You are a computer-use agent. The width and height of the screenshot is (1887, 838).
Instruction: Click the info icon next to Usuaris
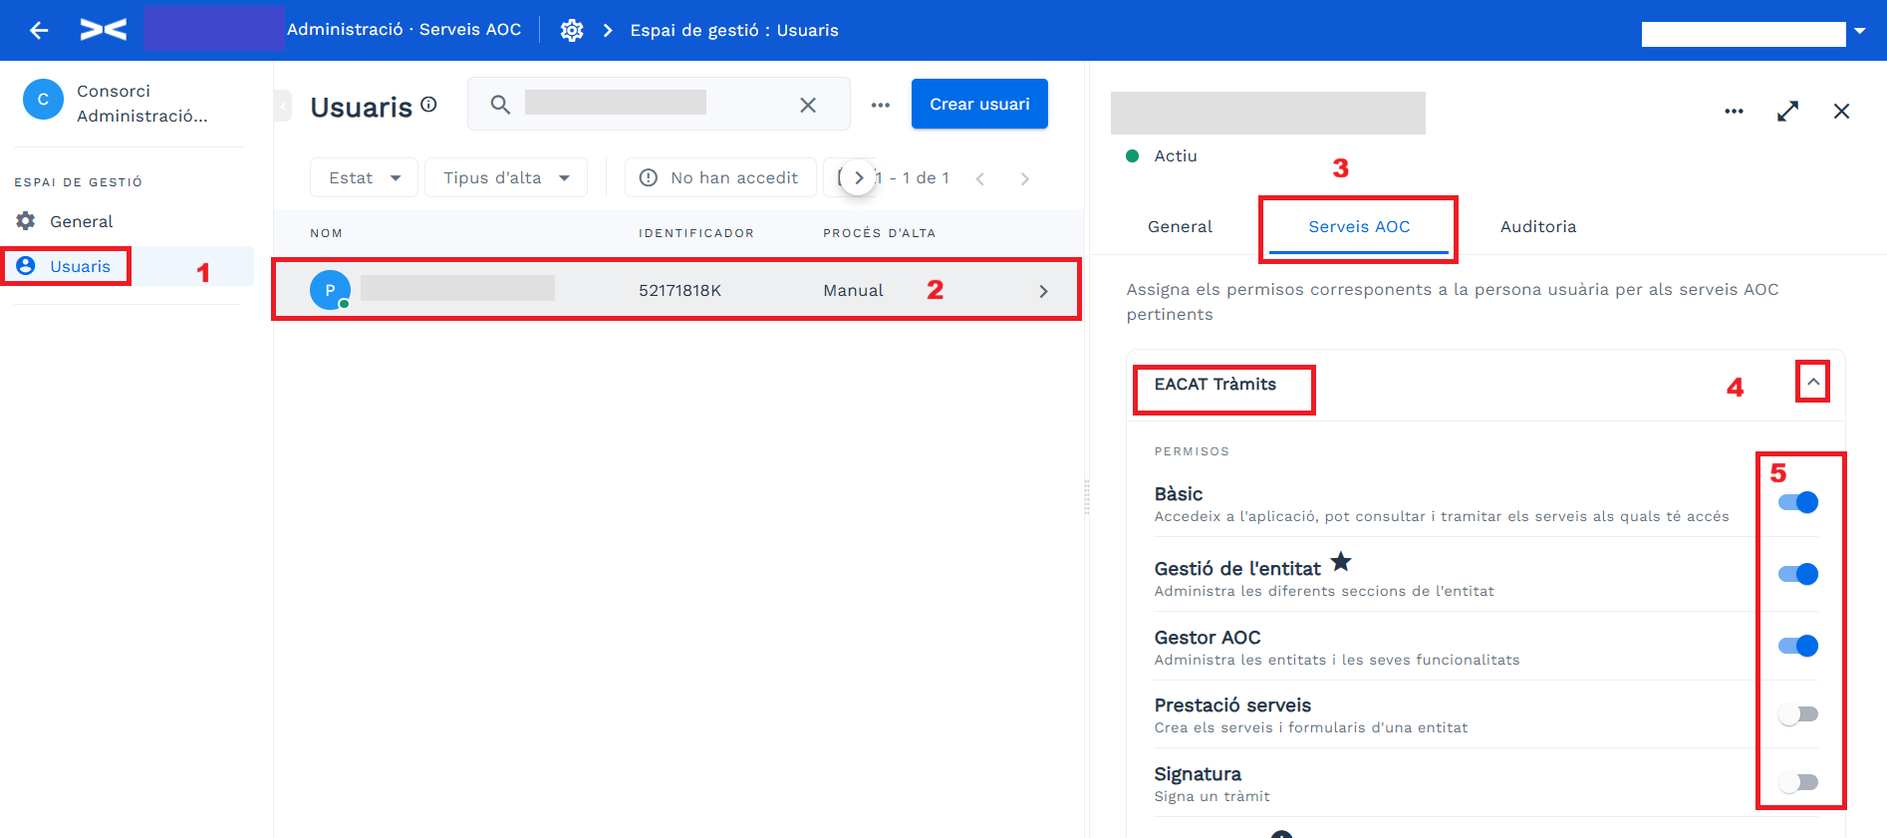pyautogui.click(x=428, y=104)
